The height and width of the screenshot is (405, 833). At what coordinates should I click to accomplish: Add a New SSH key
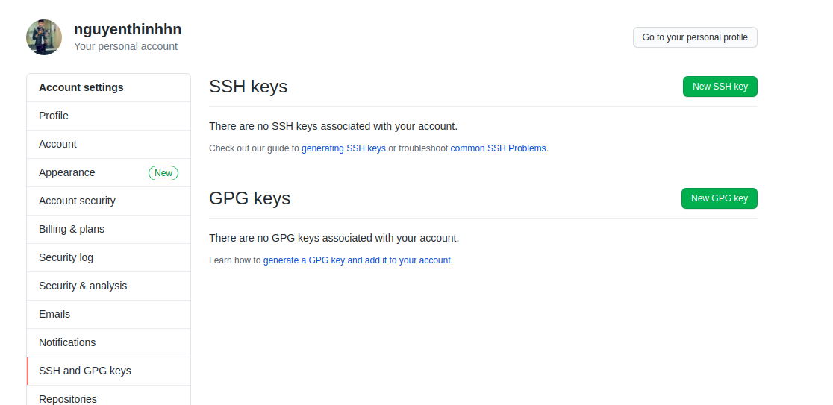click(x=720, y=87)
